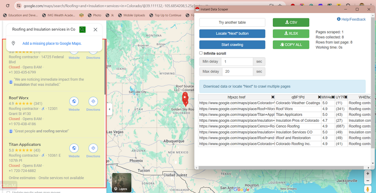Click the Max delay input field

tap(237, 72)
